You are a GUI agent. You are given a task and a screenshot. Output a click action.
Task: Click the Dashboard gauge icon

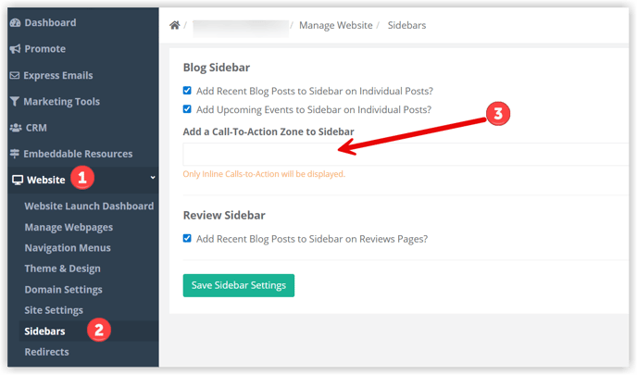click(x=15, y=22)
